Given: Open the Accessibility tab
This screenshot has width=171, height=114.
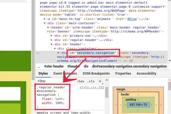Looking at the screenshot, I should point(146,74).
